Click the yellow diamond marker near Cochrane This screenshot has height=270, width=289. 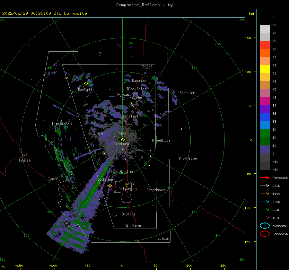click(110, 186)
